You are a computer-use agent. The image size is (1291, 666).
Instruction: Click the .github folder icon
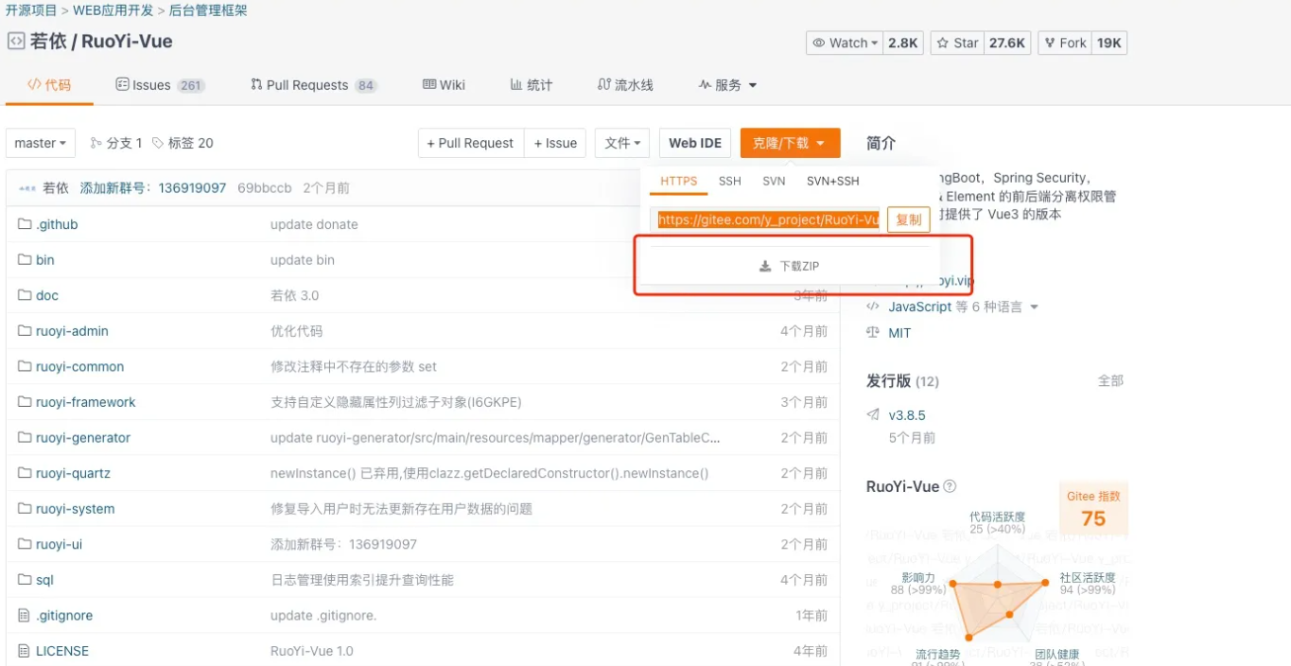(25, 224)
